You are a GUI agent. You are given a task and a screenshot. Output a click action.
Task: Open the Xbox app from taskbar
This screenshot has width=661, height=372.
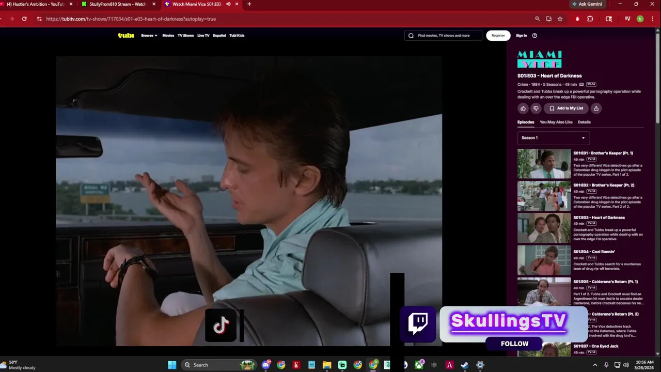pyautogui.click(x=419, y=365)
